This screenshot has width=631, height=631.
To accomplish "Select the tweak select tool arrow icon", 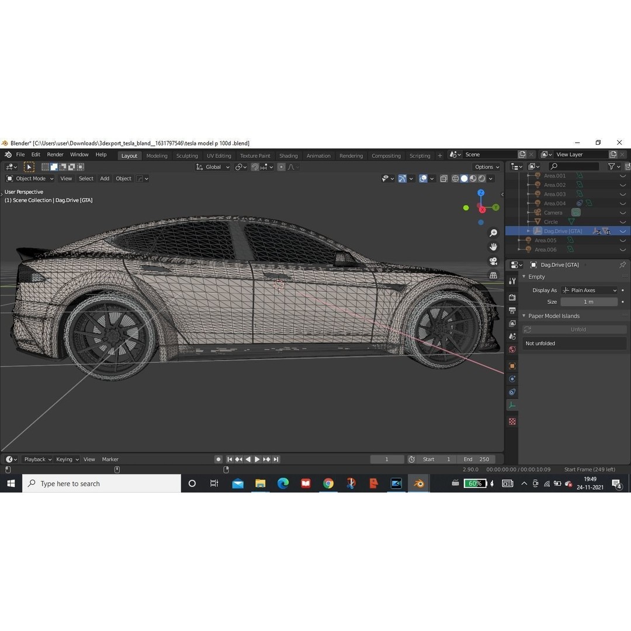I will click(x=29, y=167).
